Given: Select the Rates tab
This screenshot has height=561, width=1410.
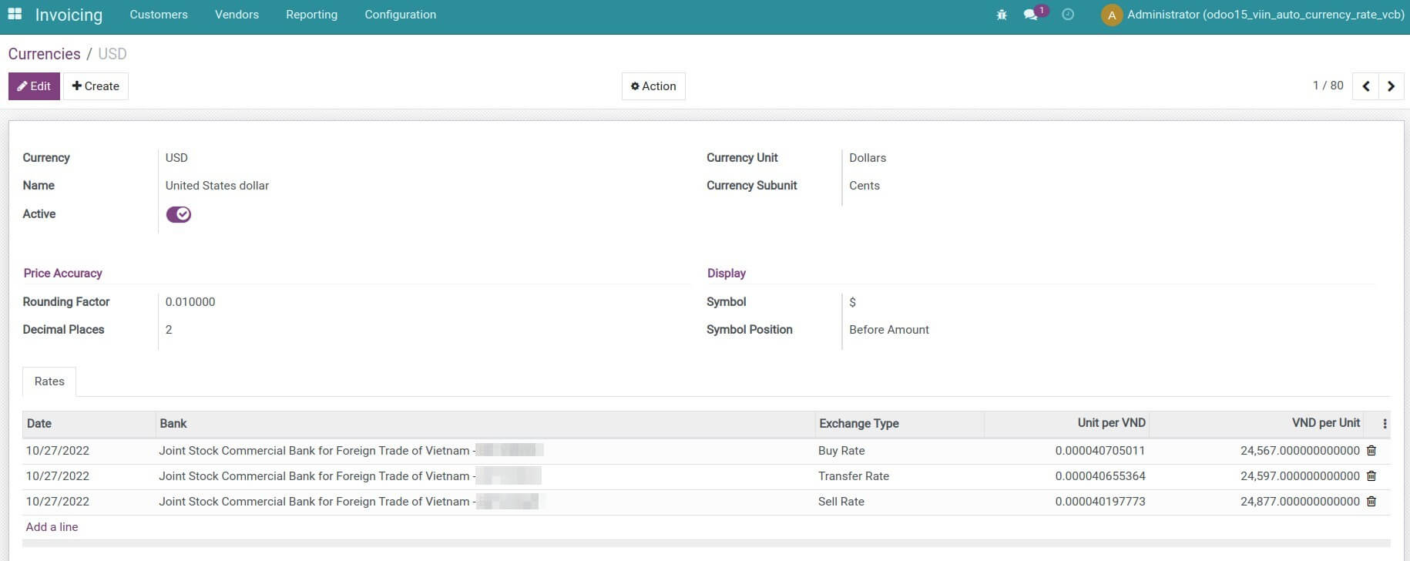Looking at the screenshot, I should 49,381.
